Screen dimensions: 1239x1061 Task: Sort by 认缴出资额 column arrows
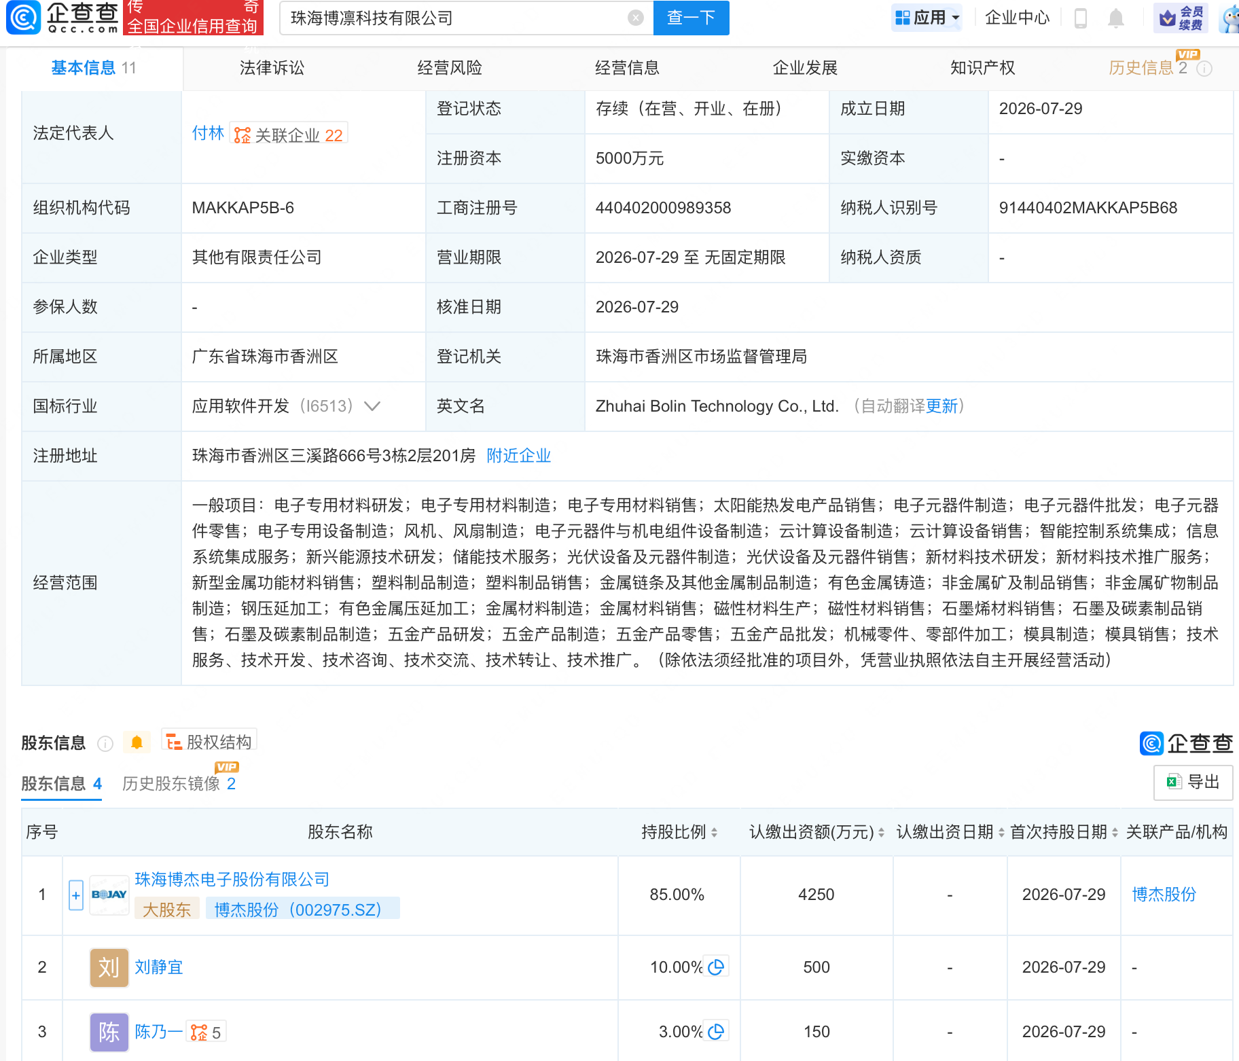[x=881, y=832]
